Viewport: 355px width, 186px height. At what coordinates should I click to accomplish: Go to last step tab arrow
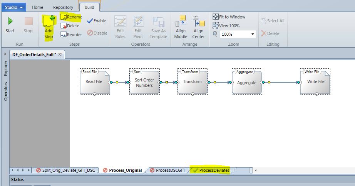(x=29, y=170)
